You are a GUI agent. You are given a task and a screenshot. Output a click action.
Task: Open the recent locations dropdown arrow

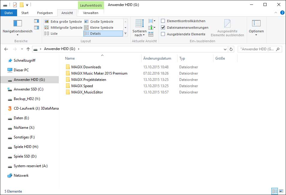click(x=22, y=49)
